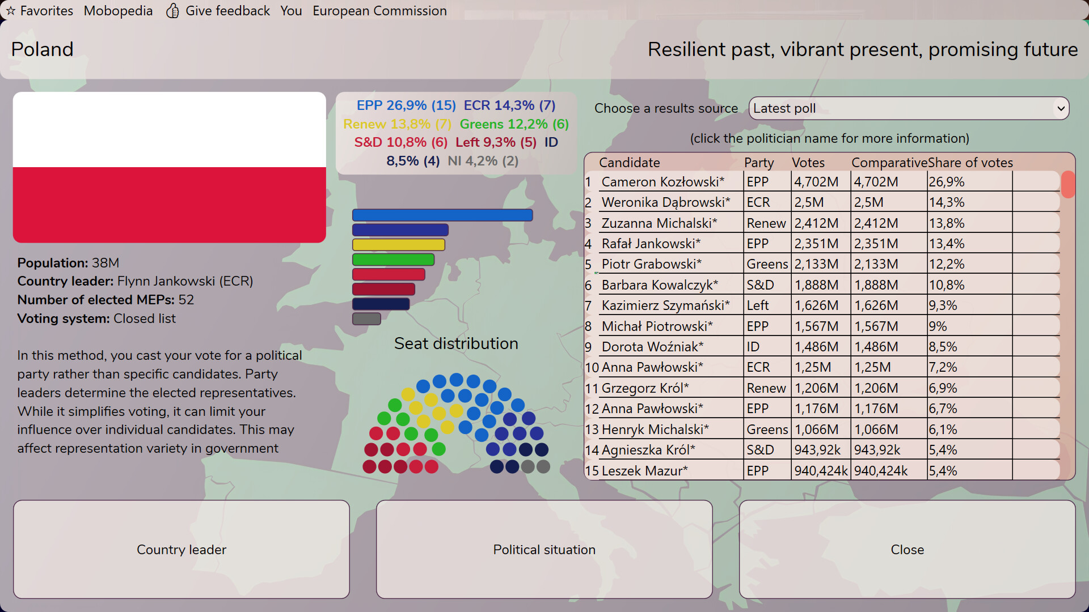1089x612 pixels.
Task: Click the Share of votes column header
Action: click(970, 163)
